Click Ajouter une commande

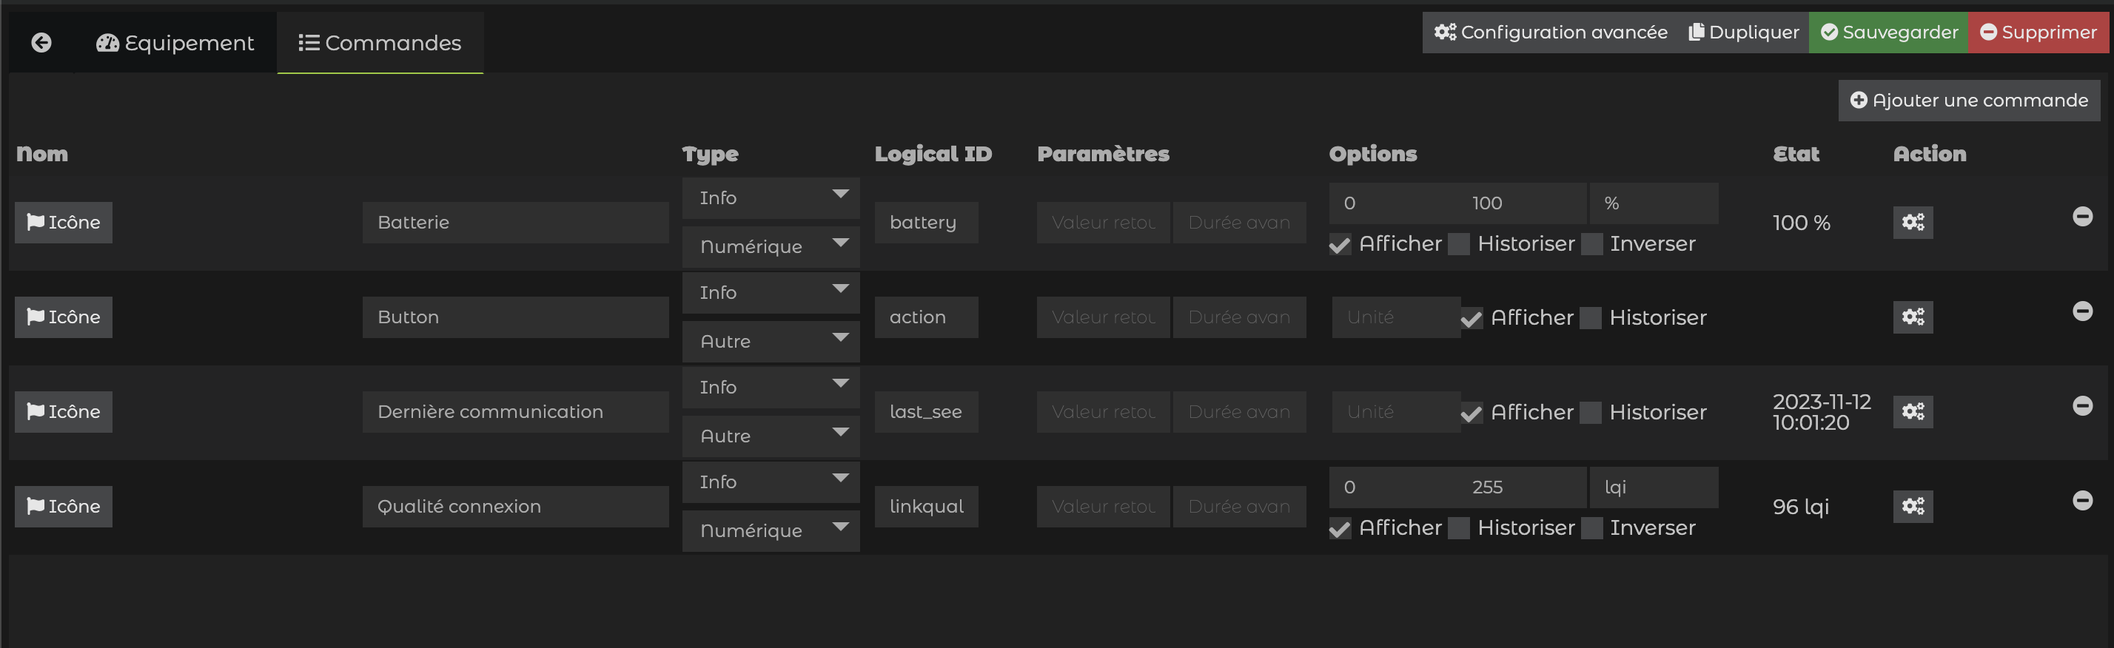[x=1968, y=101]
